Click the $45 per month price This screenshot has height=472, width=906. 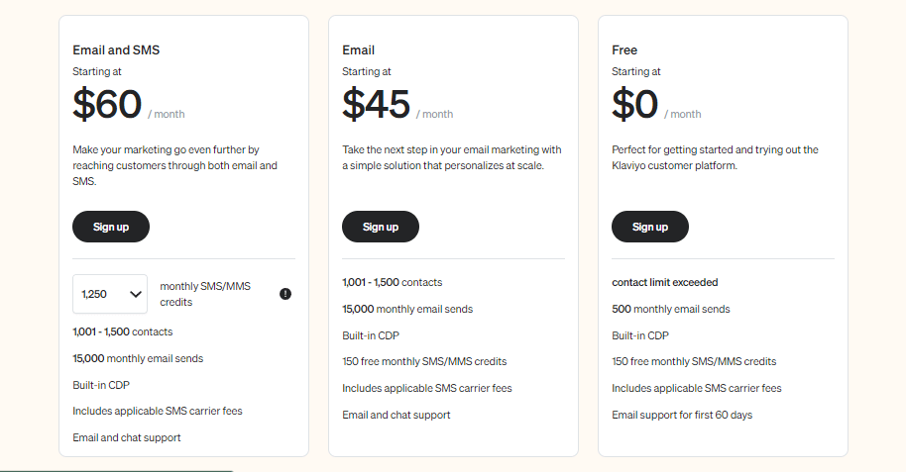point(377,104)
